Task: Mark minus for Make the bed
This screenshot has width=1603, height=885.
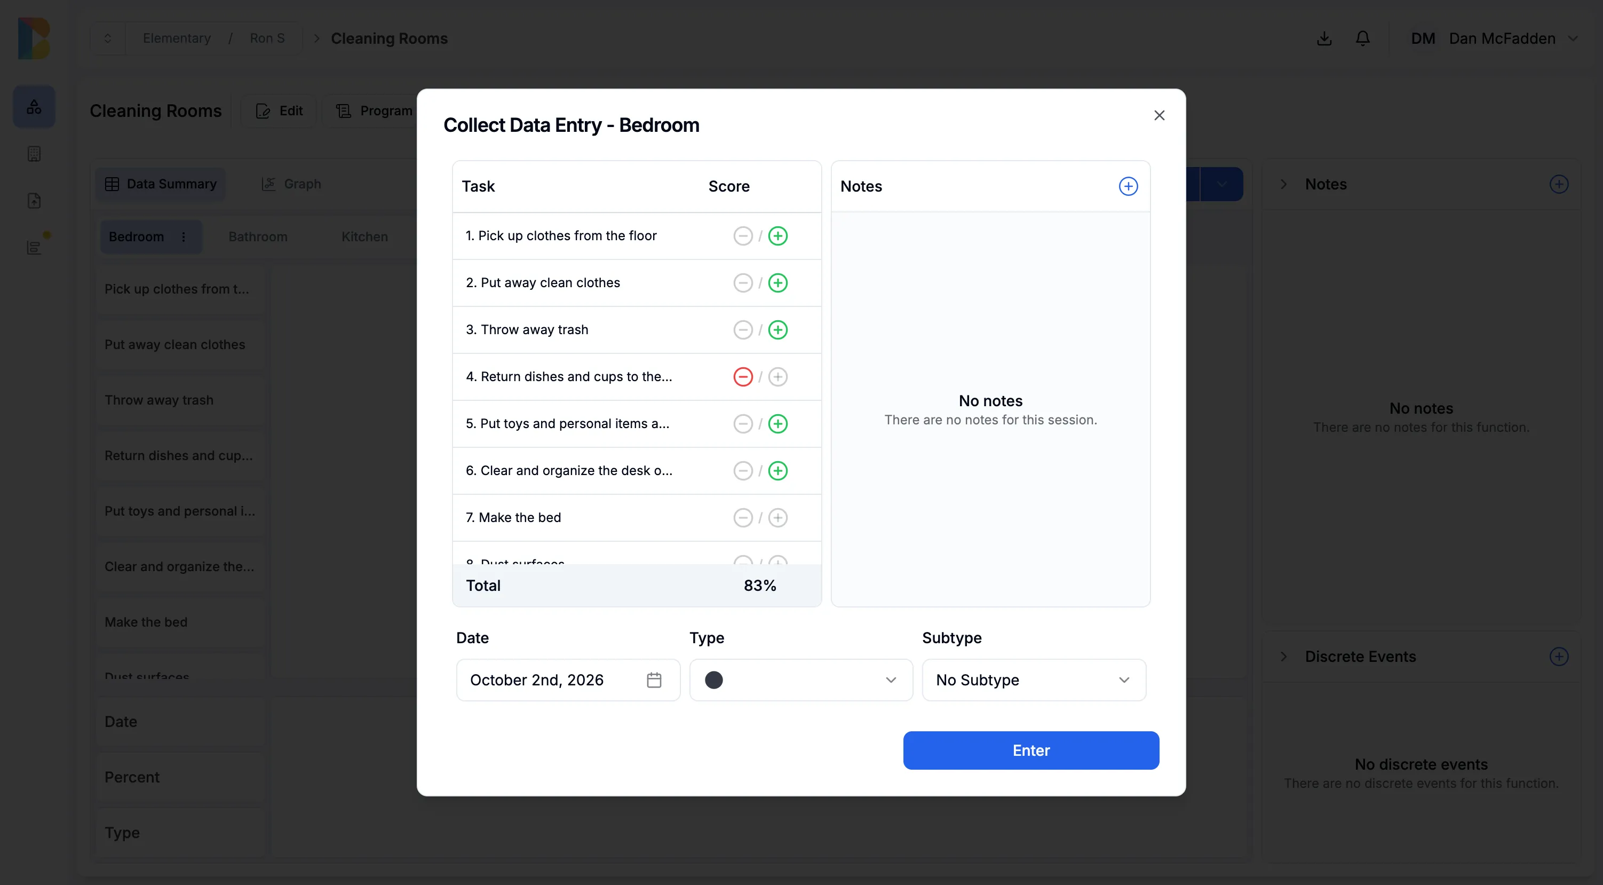Action: coord(743,518)
